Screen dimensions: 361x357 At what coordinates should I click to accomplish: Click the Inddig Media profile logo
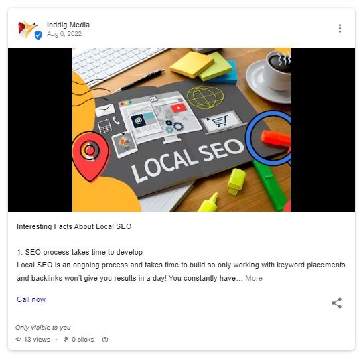27,29
